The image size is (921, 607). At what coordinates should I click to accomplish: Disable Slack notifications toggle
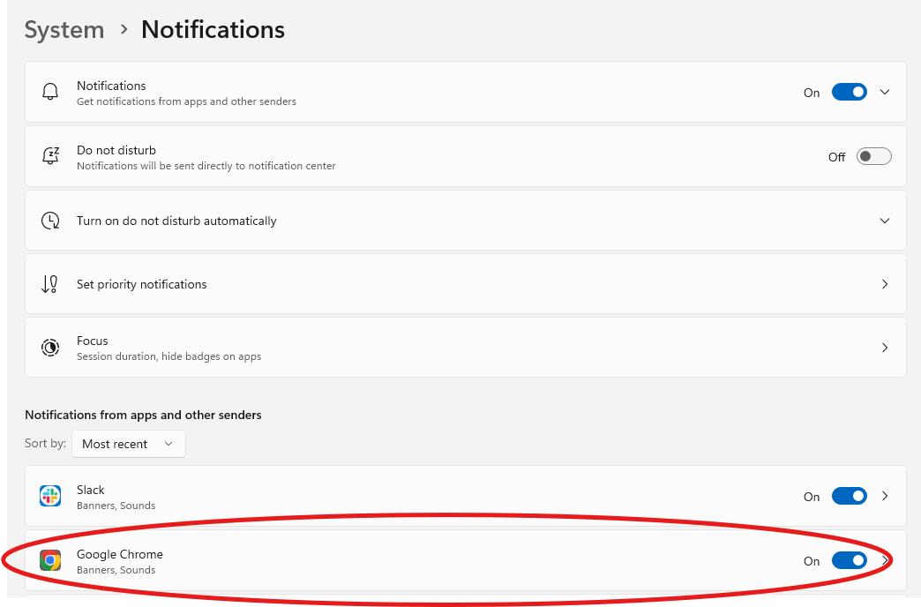coord(849,497)
